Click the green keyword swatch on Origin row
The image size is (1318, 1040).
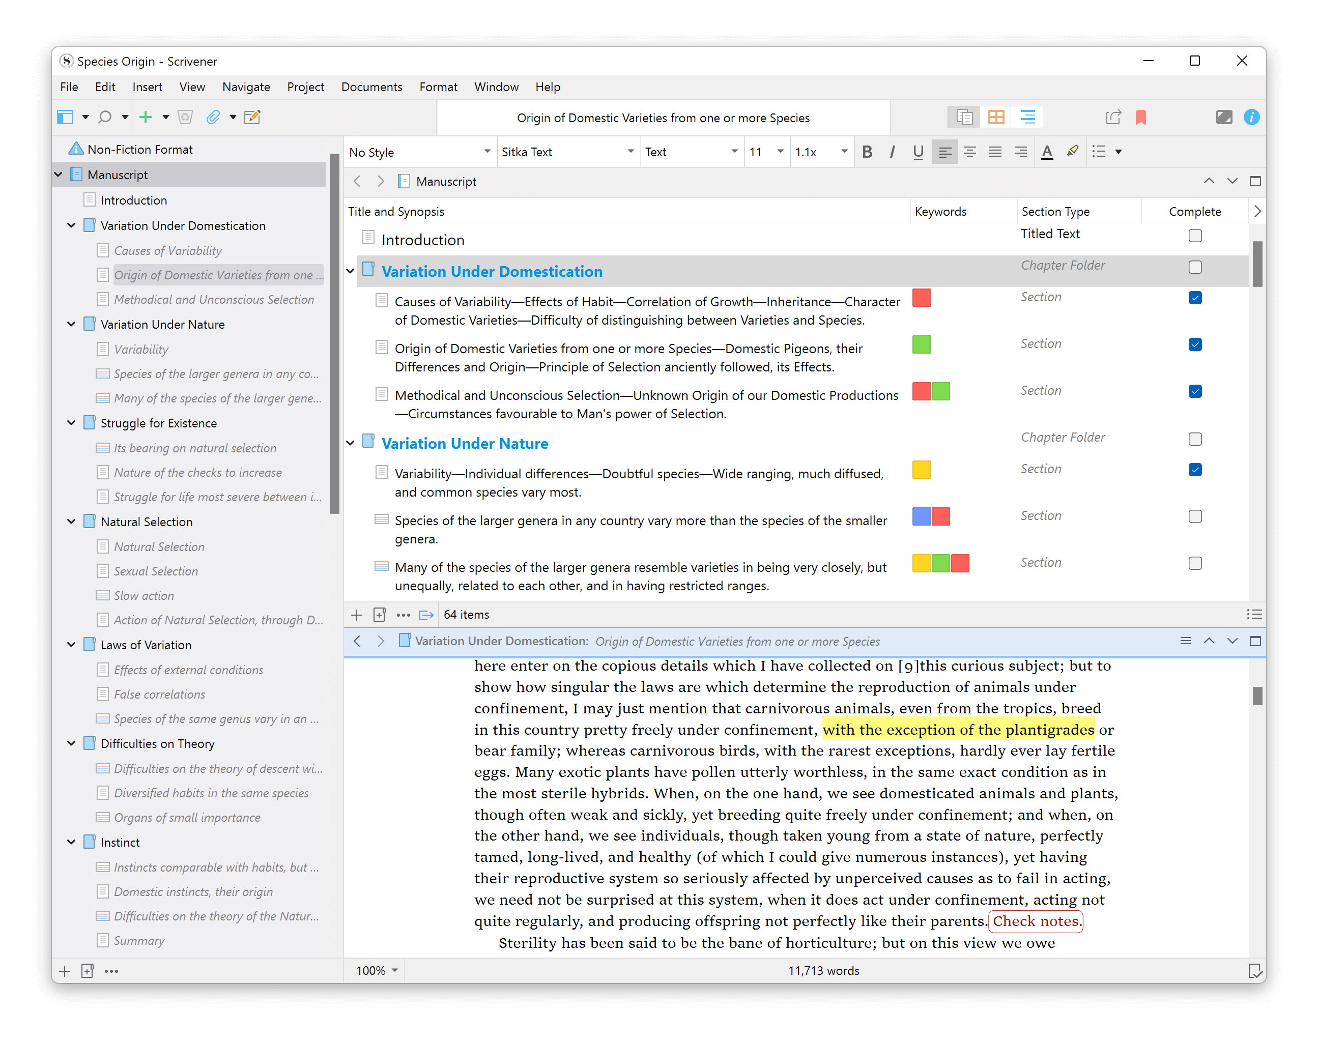pyautogui.click(x=921, y=344)
